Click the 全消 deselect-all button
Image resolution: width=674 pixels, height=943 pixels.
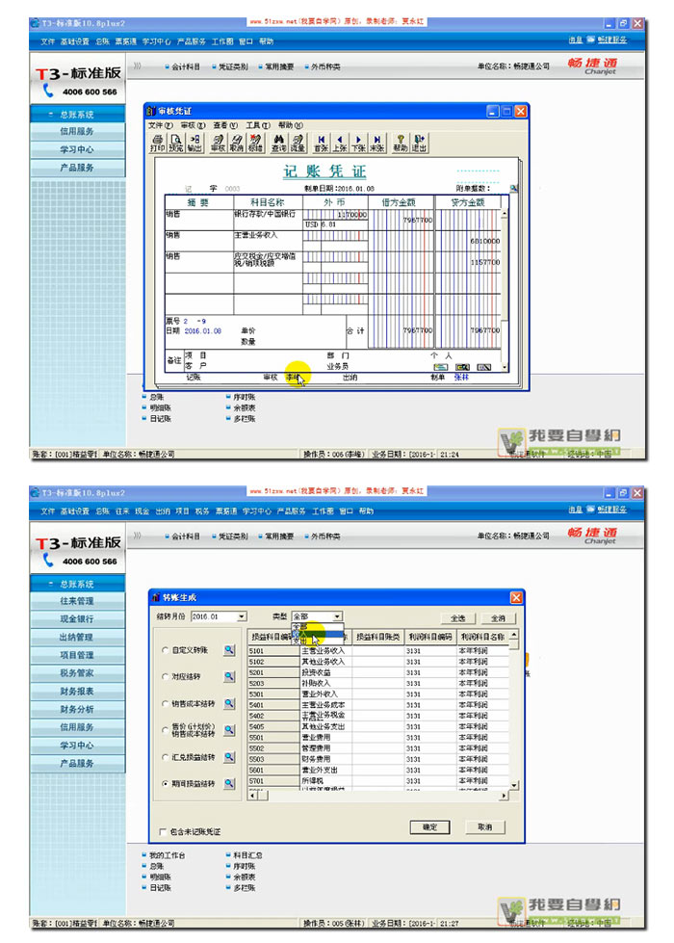(498, 618)
